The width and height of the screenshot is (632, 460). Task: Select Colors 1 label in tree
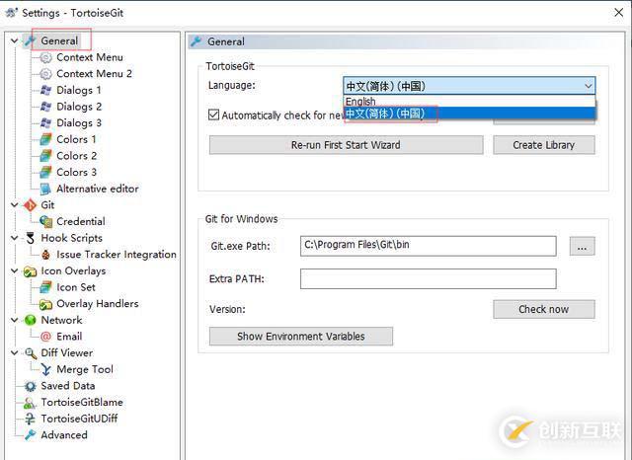click(77, 139)
